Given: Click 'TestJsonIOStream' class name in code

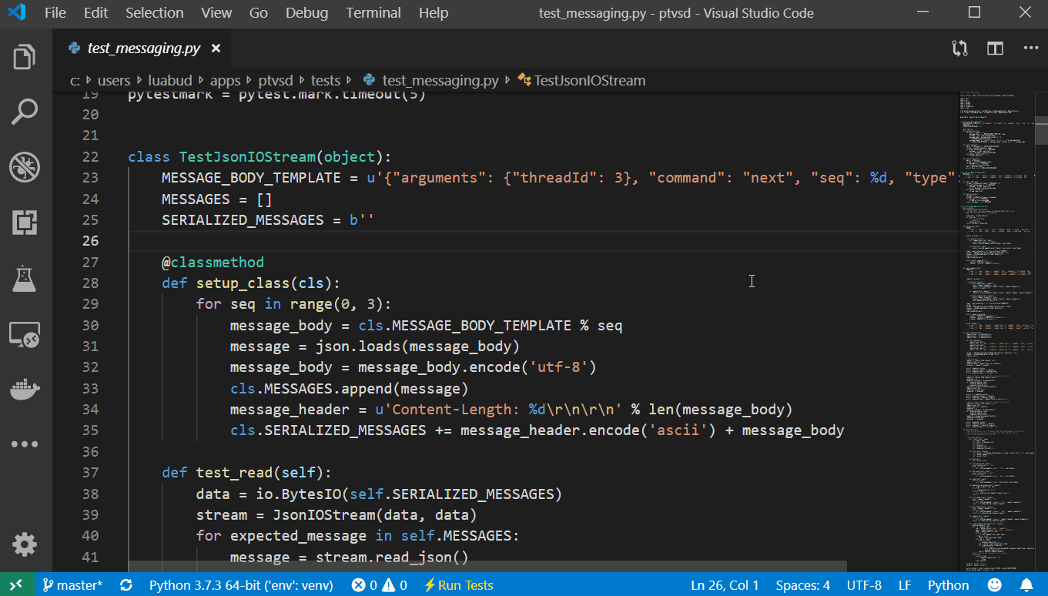Looking at the screenshot, I should 246,157.
